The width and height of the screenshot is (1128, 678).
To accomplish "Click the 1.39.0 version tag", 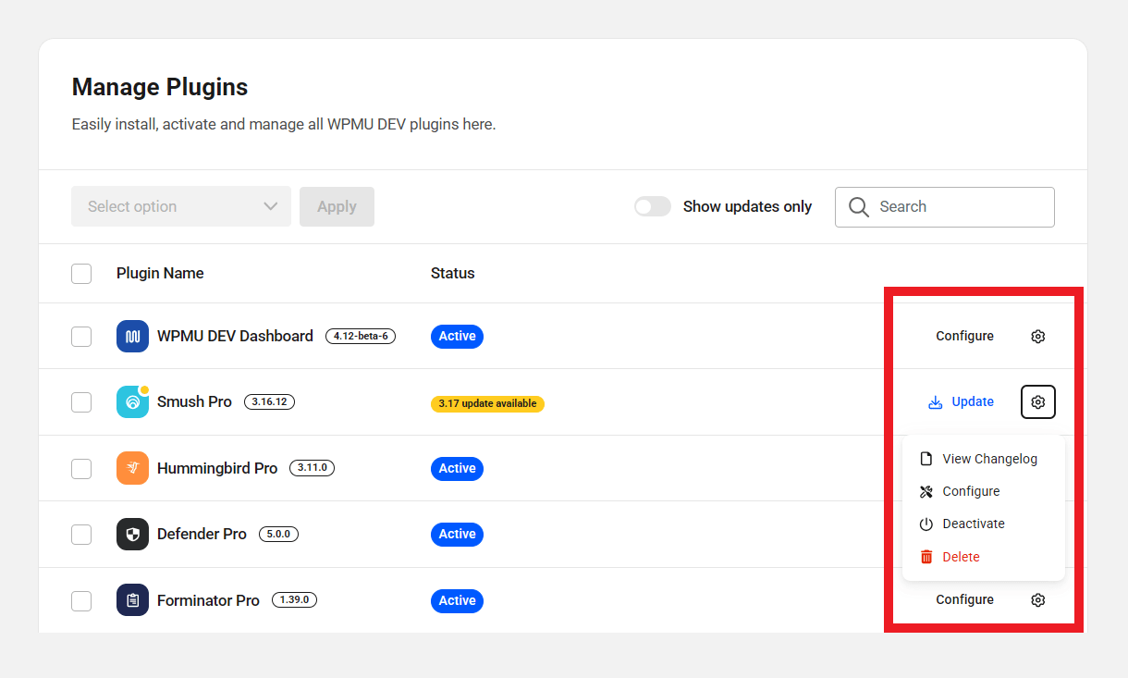I will [x=294, y=600].
